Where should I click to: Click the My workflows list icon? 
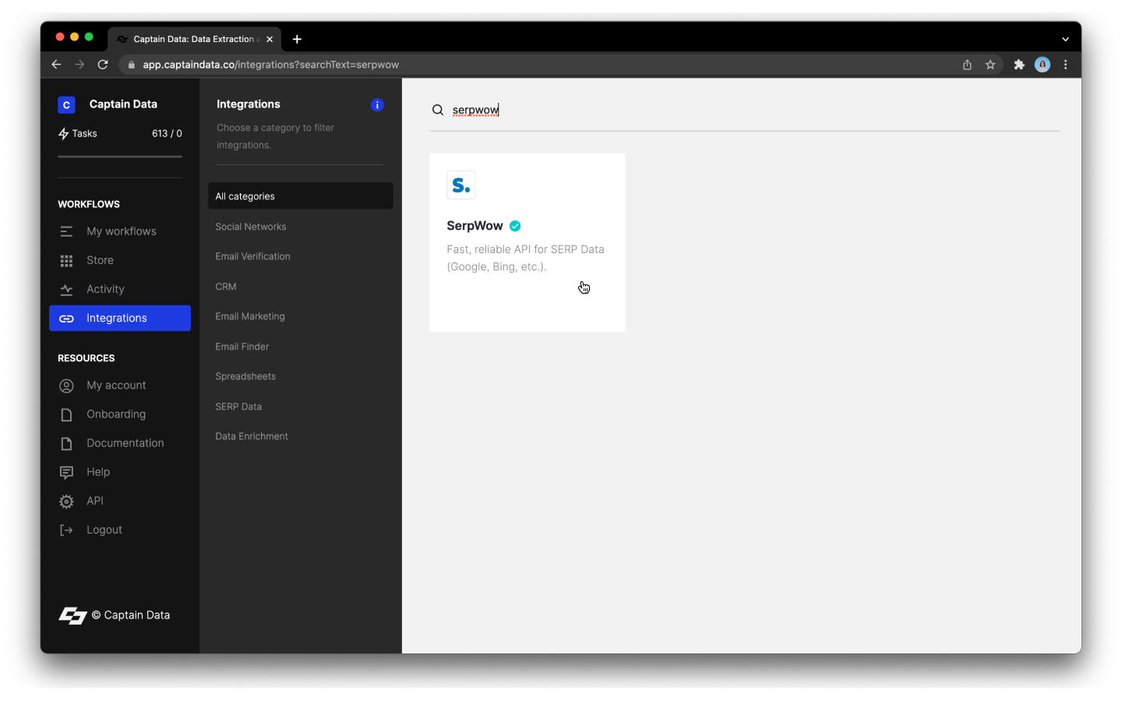[66, 231]
